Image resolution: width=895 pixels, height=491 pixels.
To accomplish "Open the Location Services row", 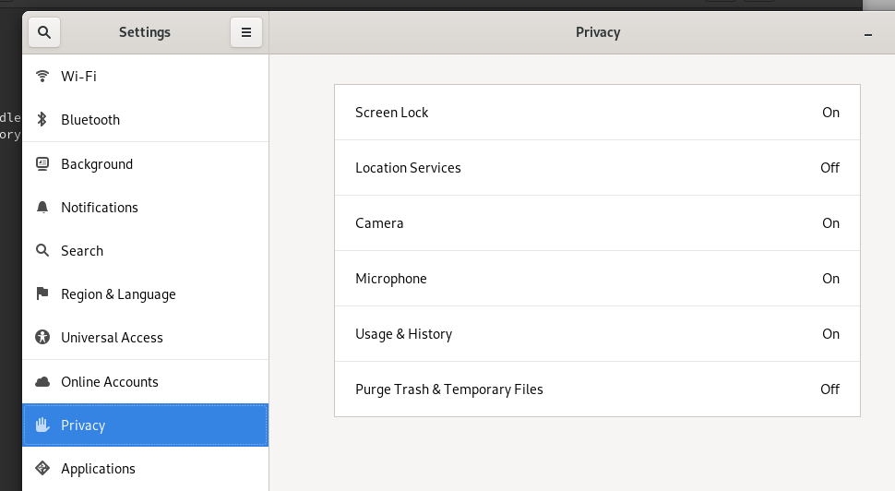I will coord(597,168).
